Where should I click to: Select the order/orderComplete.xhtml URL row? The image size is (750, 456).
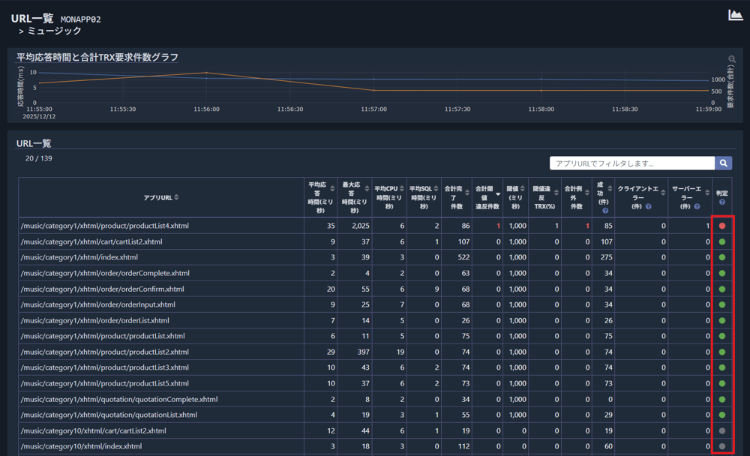(105, 273)
